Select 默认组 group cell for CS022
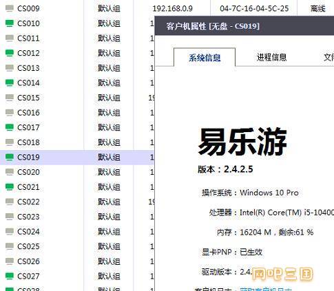 [x=109, y=202]
